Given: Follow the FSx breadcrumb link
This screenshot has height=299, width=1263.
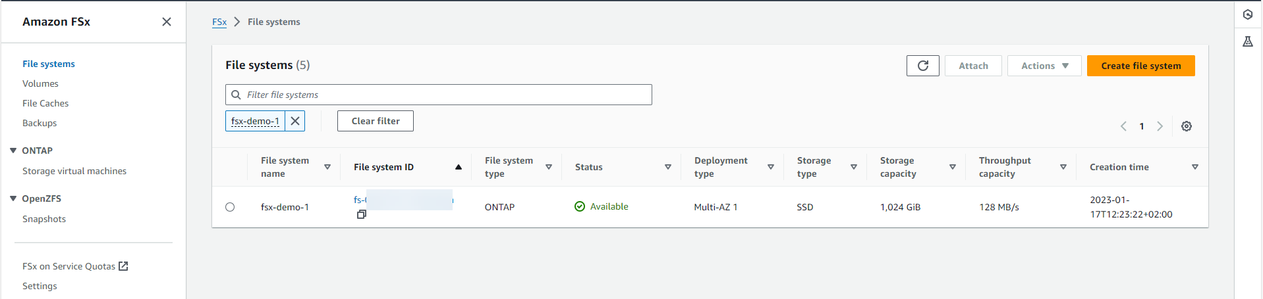Looking at the screenshot, I should (x=219, y=22).
